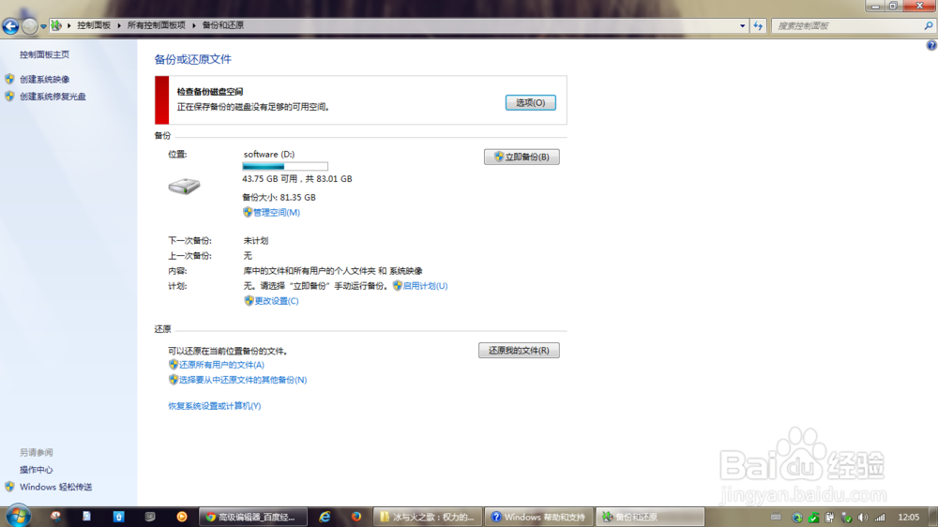Click the shield icon beside 创建系统修复光盘
The image size is (938, 527).
click(9, 96)
